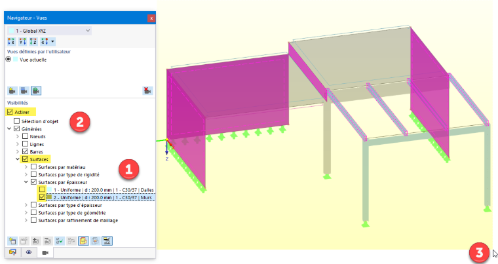Expand the Nœuds tree node
This screenshot has height=264, width=498.
[18, 136]
